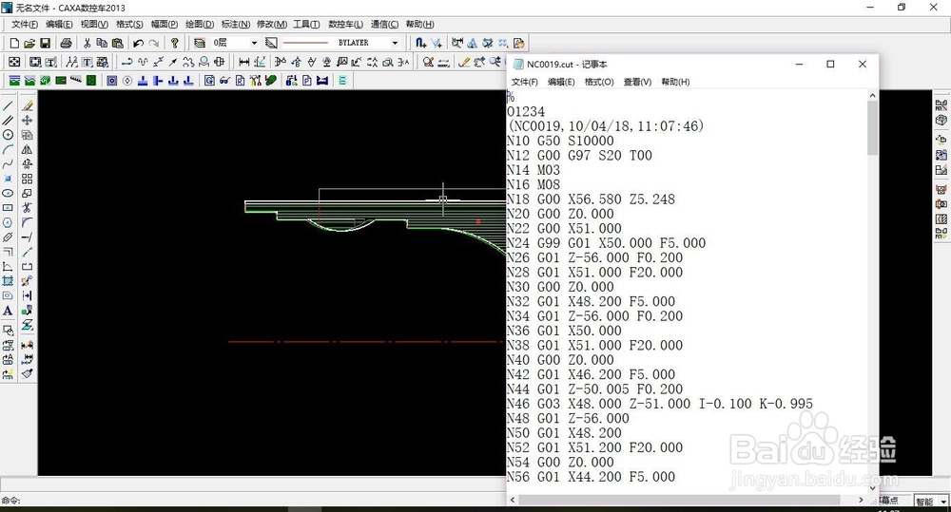Click the help question mark icon
This screenshot has width=951, height=512.
click(175, 43)
